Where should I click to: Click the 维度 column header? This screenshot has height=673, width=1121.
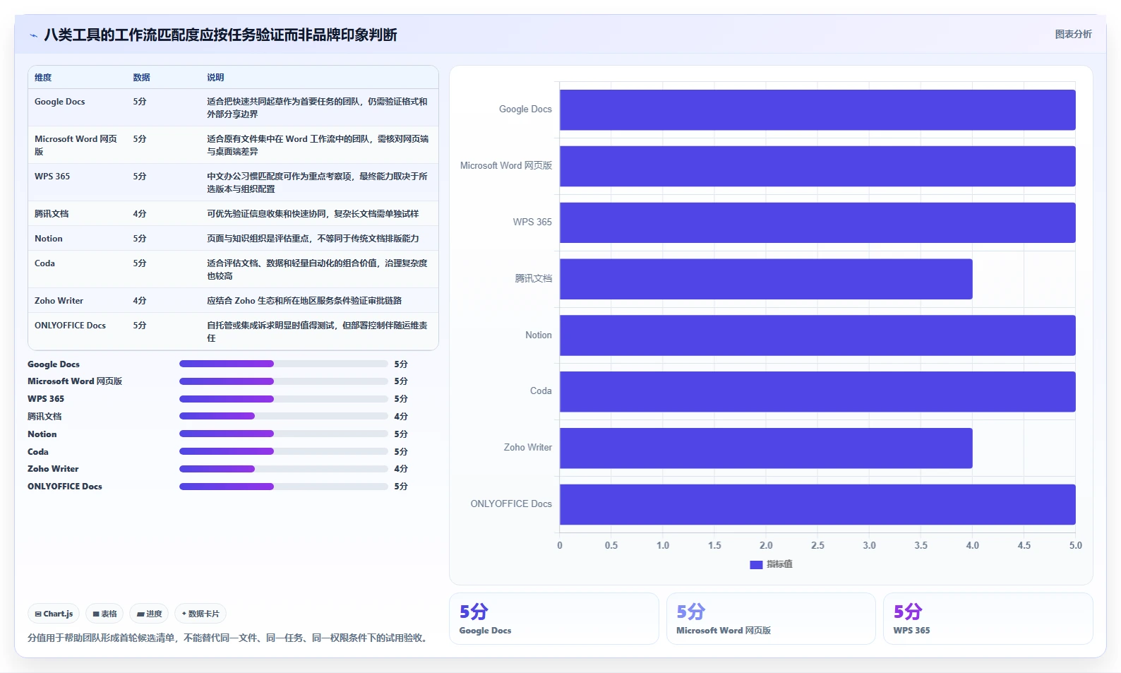[43, 78]
